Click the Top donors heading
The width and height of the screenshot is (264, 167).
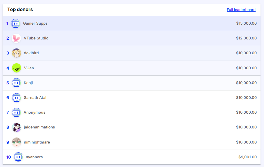(20, 10)
